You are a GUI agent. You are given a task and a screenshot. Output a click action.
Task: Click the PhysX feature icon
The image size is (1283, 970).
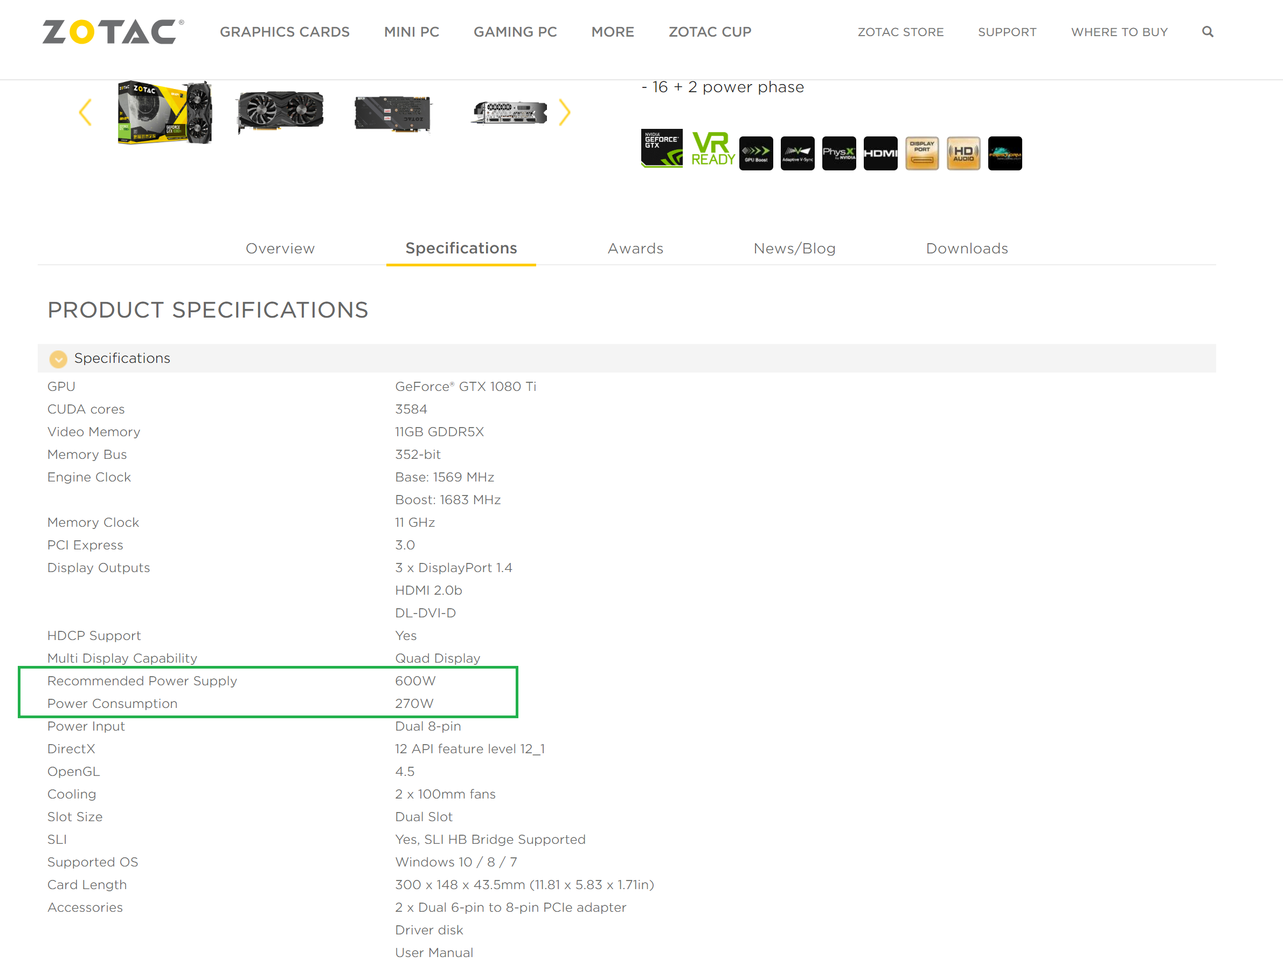point(838,153)
